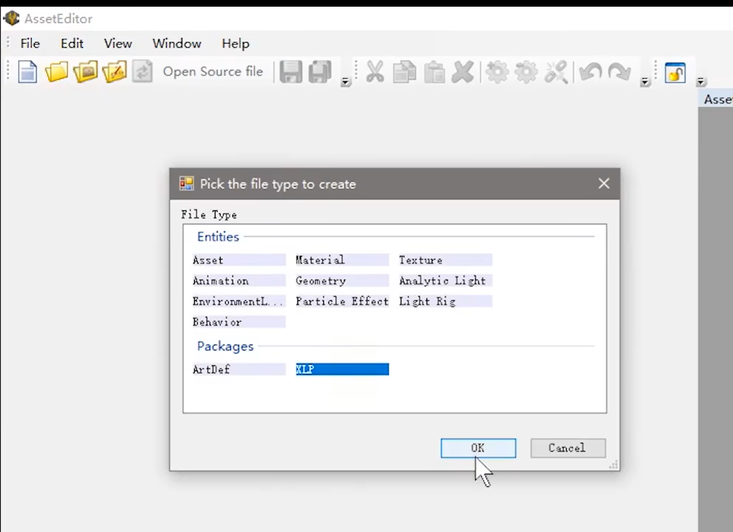Viewport: 733px width, 532px height.
Task: Open toolbar overflow arrow after the save icons
Action: (345, 82)
